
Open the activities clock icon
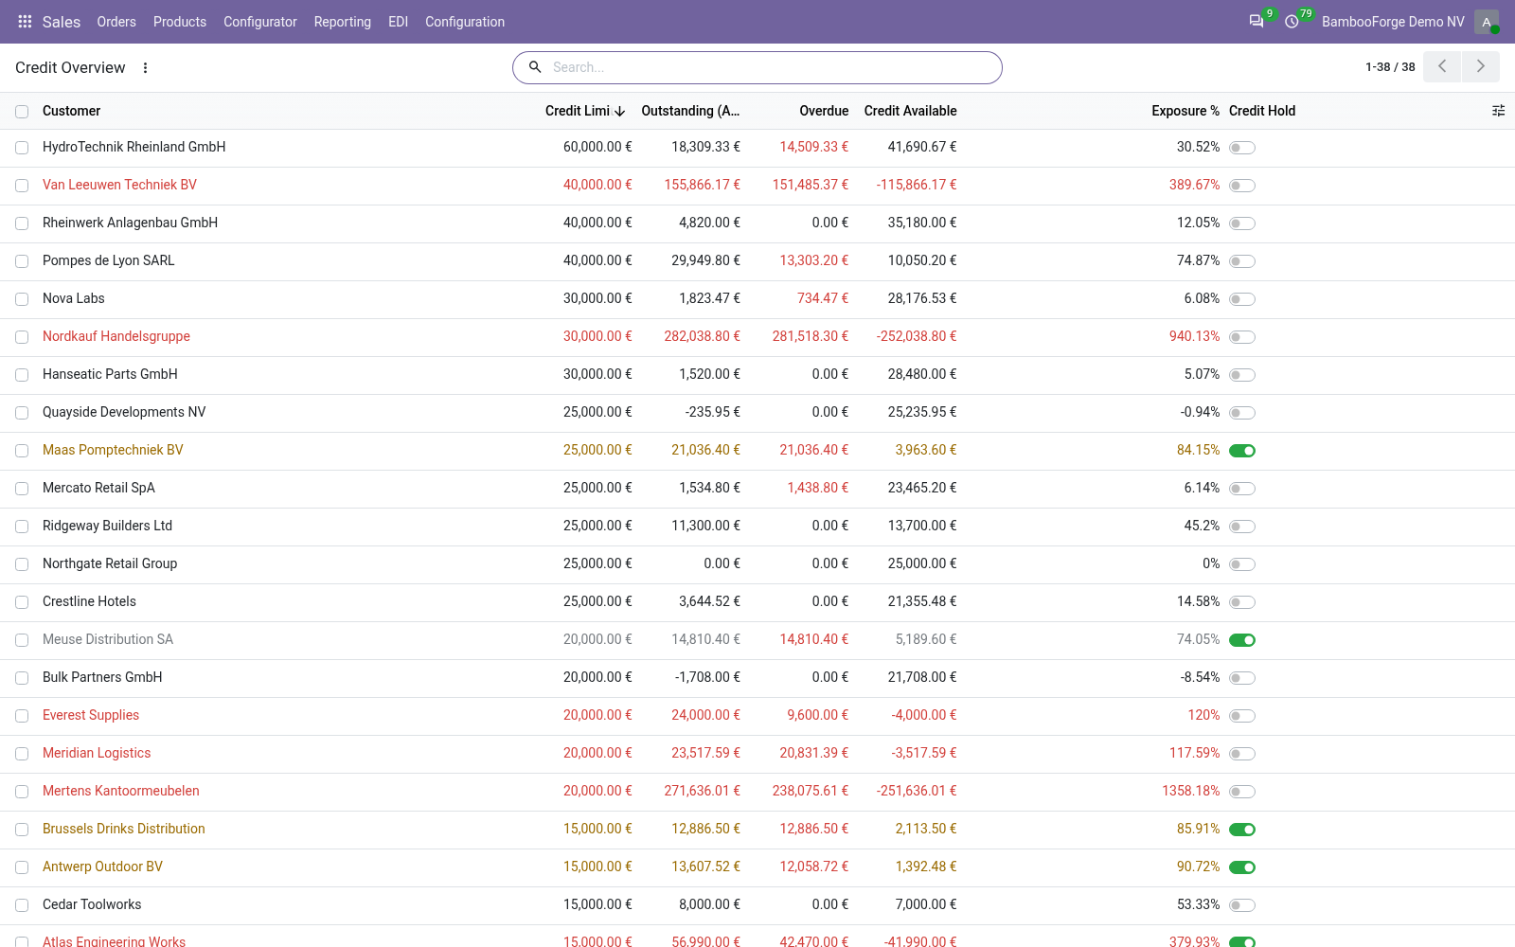(x=1292, y=22)
